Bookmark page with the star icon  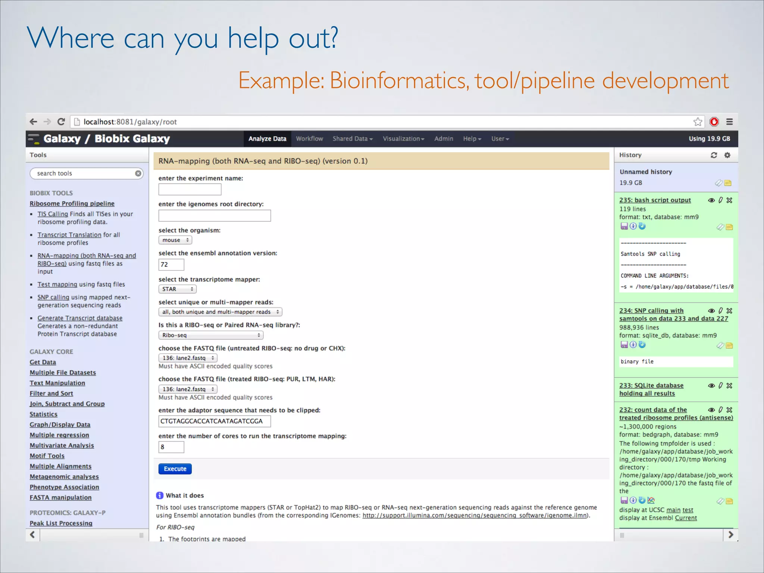coord(698,122)
